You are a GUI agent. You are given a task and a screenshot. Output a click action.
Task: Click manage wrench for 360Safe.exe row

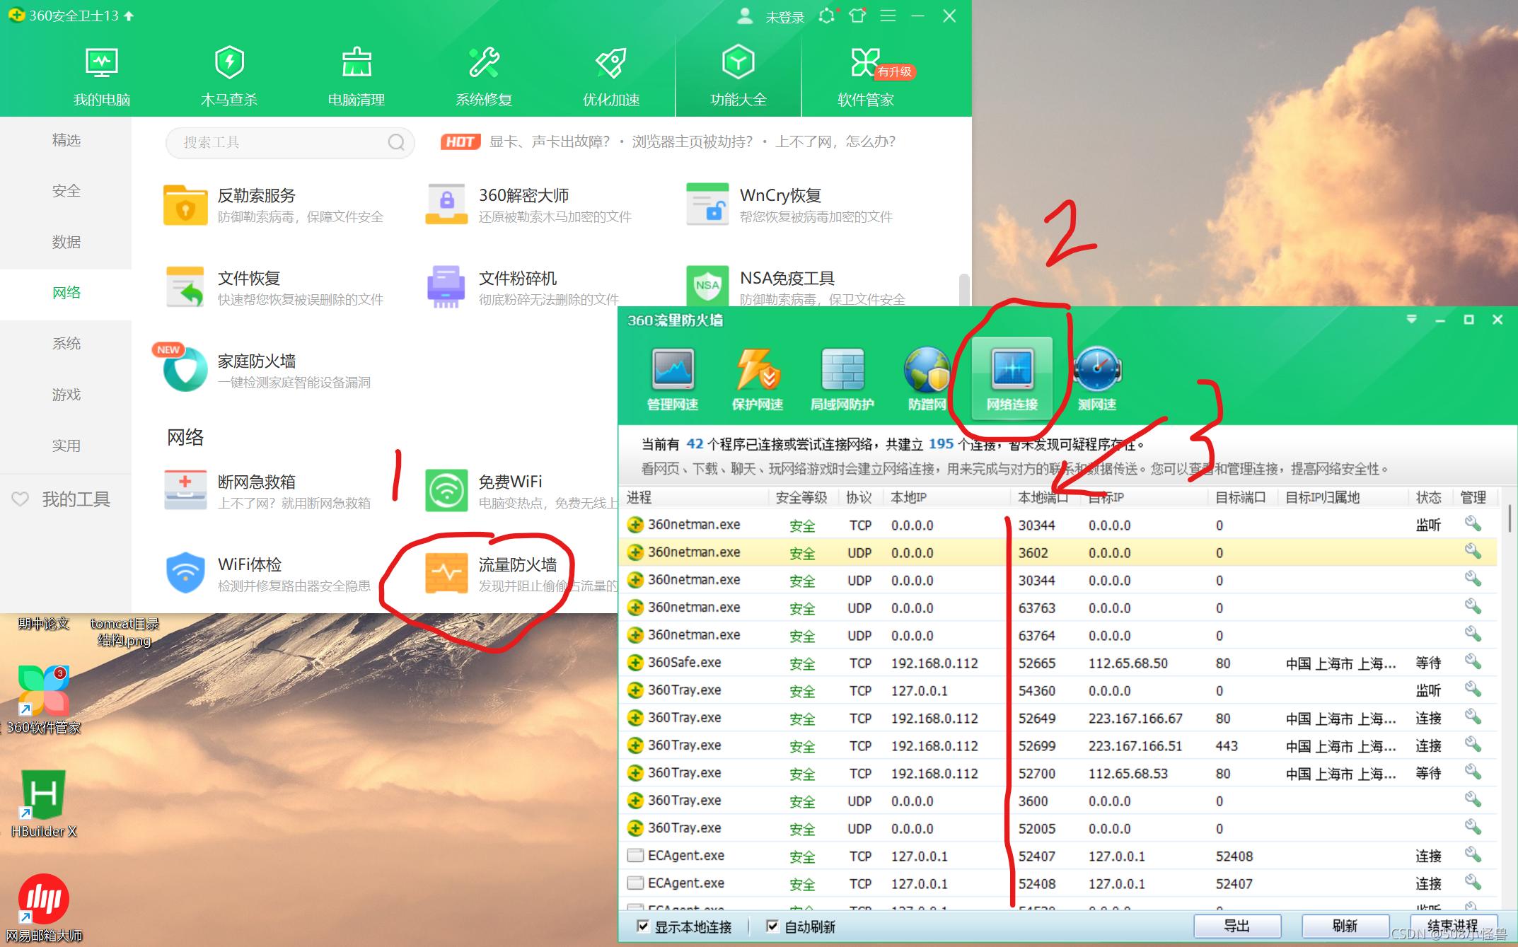[x=1473, y=662]
